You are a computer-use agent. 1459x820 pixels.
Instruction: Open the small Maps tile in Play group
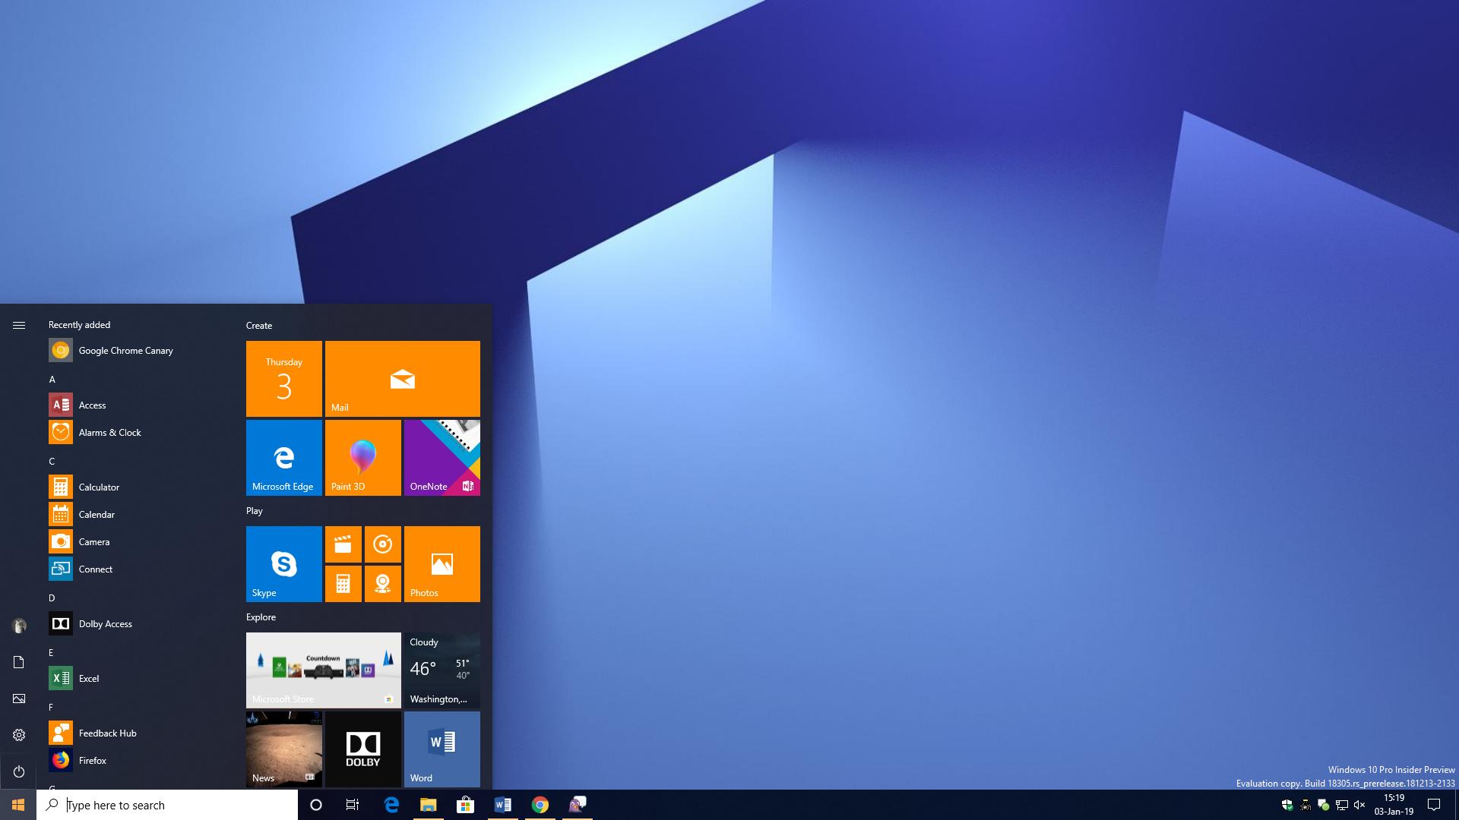(x=383, y=584)
